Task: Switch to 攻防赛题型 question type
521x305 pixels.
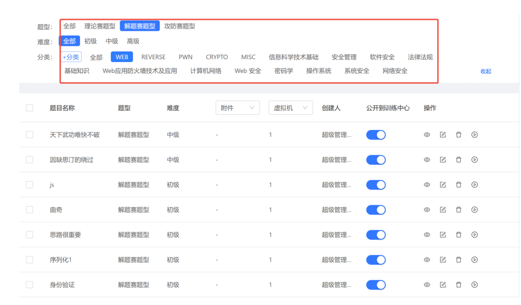Action: pyautogui.click(x=180, y=26)
